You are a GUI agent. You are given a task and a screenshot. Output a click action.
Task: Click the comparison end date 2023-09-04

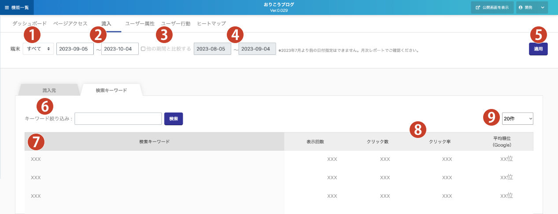pyautogui.click(x=257, y=49)
